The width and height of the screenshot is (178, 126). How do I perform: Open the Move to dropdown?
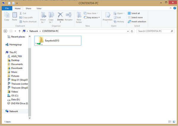(x=43, y=17)
